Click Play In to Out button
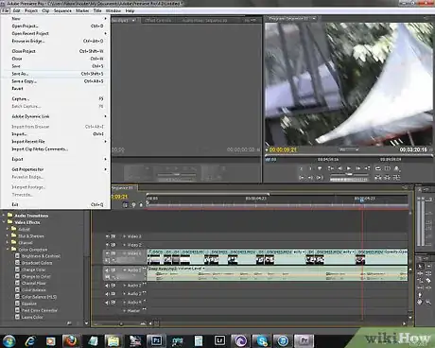This screenshot has height=348, width=435. click(320, 178)
